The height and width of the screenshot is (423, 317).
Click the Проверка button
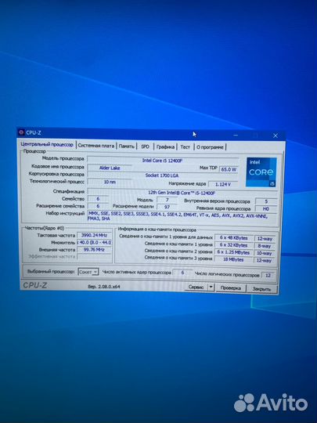click(x=231, y=288)
